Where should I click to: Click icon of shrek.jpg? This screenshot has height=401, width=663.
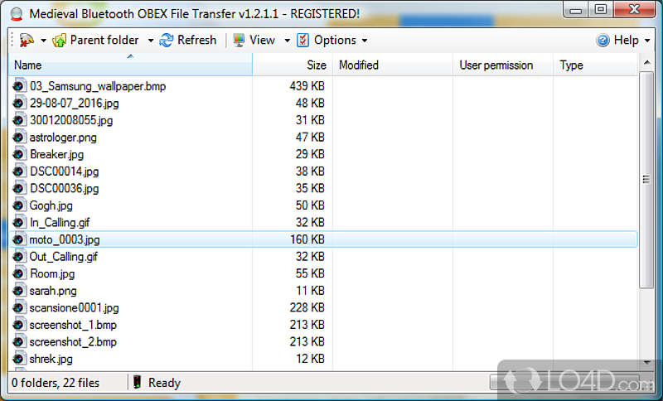(x=18, y=359)
